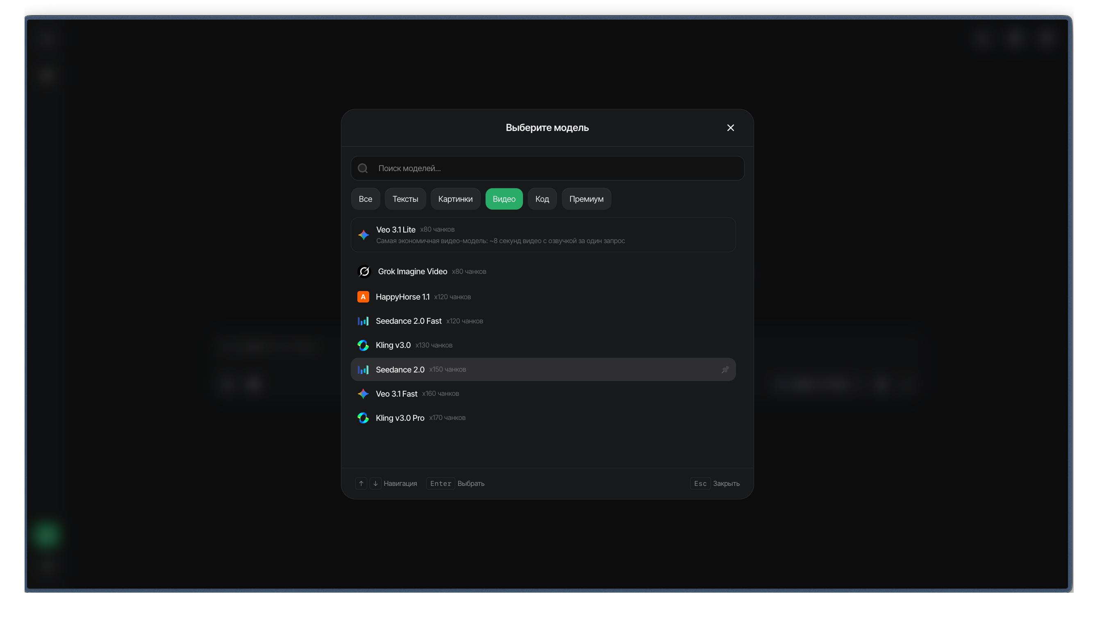Viewport: 1095px width, 623px height.
Task: Select Seedance 2.0 model
Action: tap(543, 370)
